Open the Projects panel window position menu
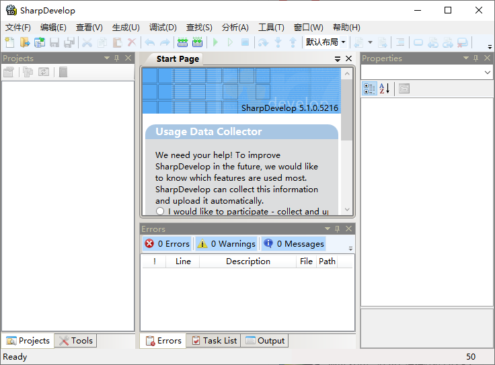 tap(107, 58)
